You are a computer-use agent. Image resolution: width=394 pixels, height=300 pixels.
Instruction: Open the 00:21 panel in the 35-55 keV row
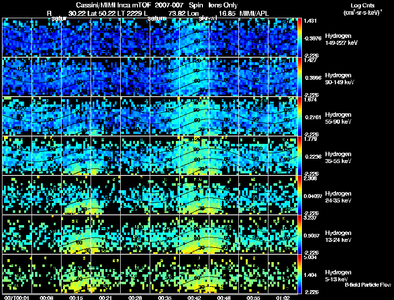tap(105, 156)
